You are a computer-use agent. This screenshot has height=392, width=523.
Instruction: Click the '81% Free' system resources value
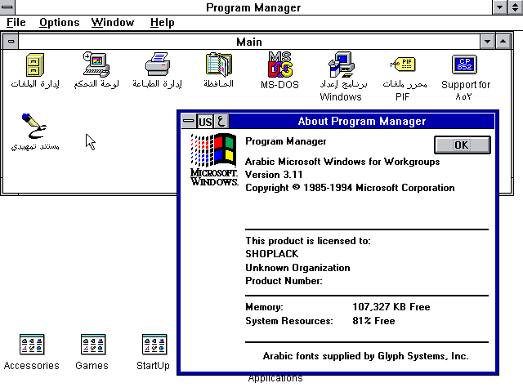(373, 321)
